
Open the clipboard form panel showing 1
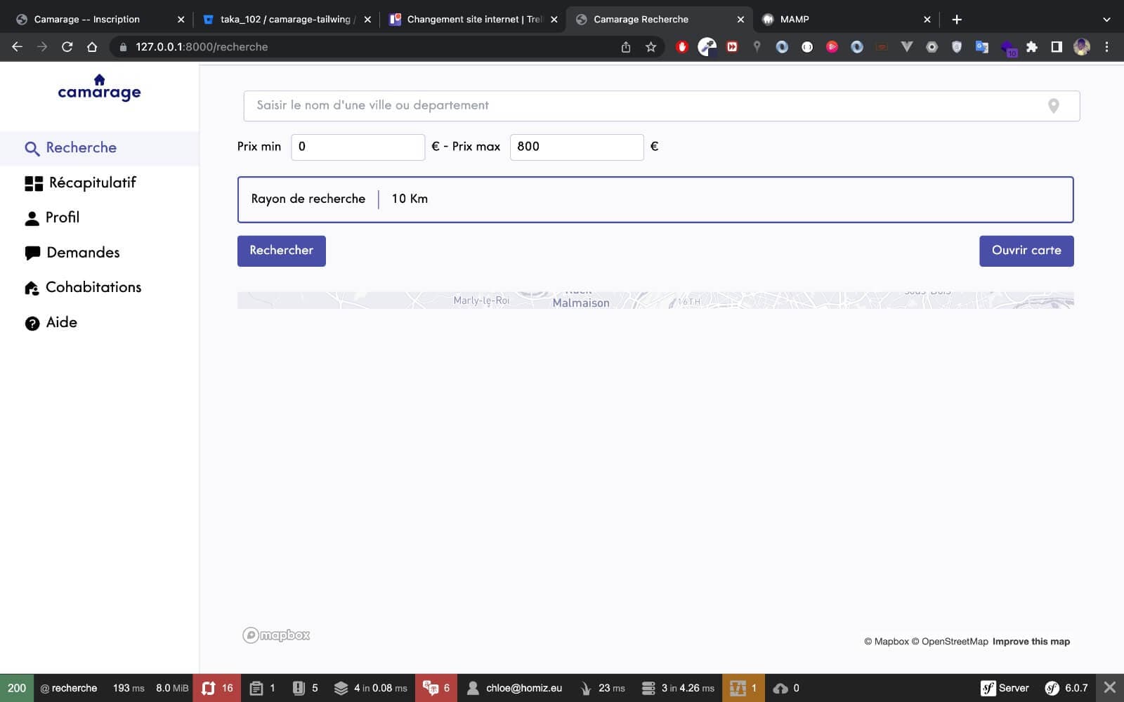[x=263, y=688]
